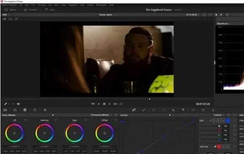The image size is (244, 154).
Task: Reset the Gain color wheel
Action: tap(86, 120)
